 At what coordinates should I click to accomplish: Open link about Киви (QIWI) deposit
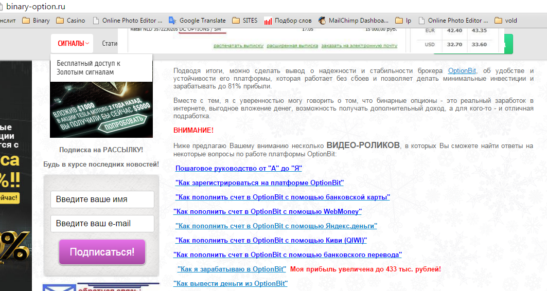point(271,241)
